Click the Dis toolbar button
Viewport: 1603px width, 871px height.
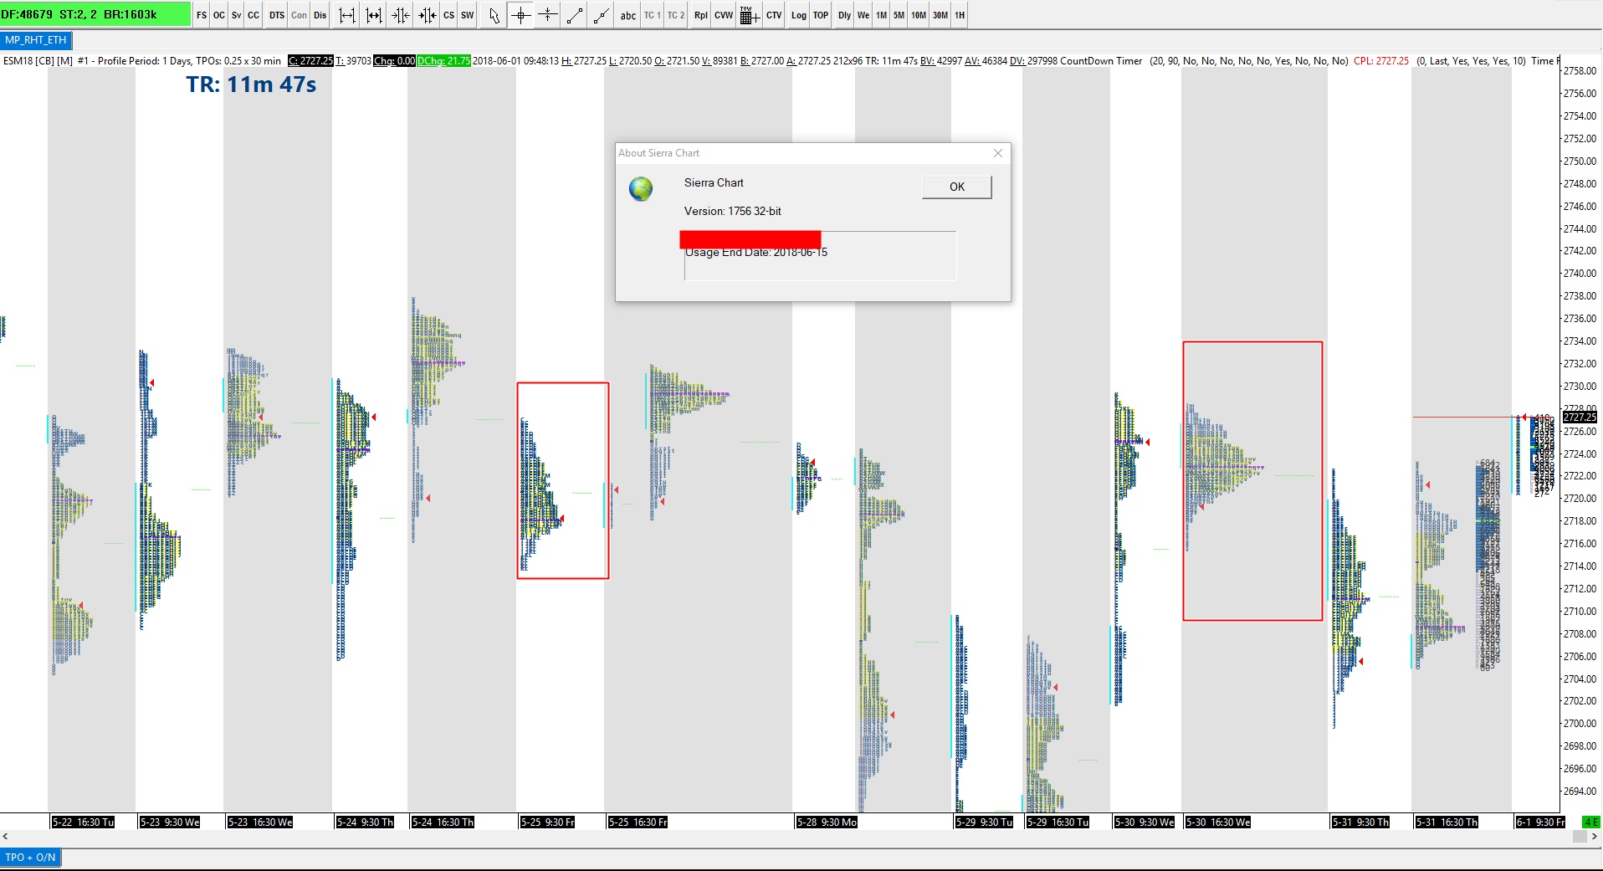click(320, 15)
